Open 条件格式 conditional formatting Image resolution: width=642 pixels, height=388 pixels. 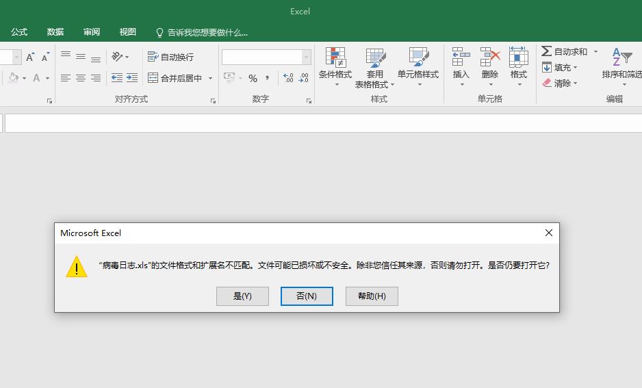[335, 66]
